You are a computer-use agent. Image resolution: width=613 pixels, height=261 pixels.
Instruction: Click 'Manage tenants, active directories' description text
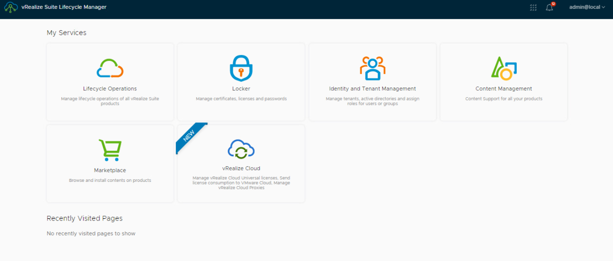coord(373,101)
